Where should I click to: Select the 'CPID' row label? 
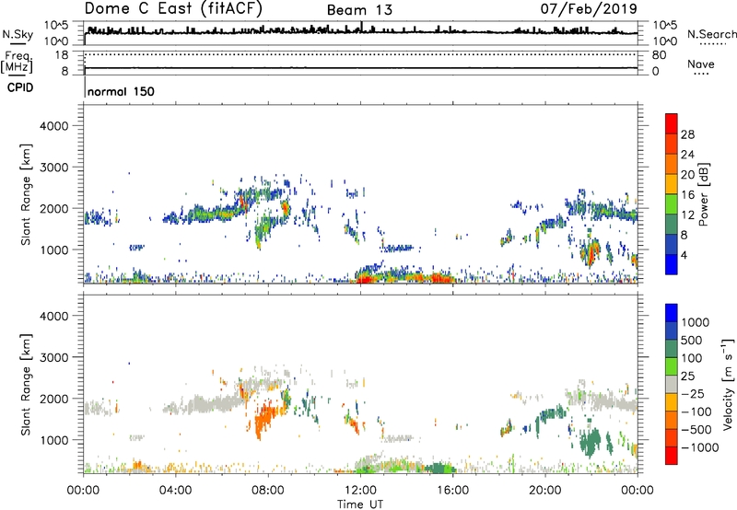pyautogui.click(x=20, y=87)
